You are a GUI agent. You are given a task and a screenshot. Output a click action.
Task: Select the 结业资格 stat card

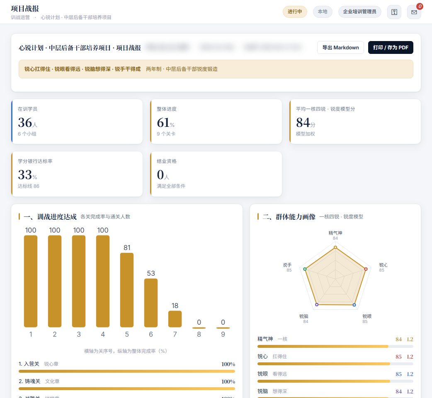pyautogui.click(x=216, y=174)
